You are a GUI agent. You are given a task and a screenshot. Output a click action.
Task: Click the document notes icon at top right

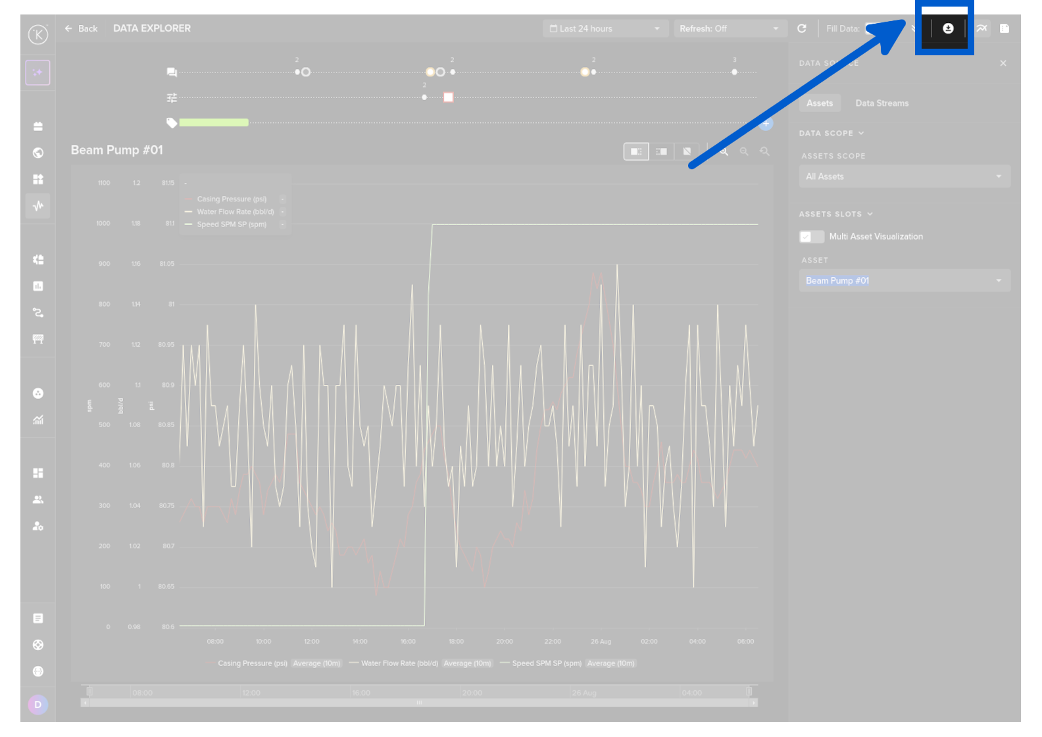tap(1005, 28)
